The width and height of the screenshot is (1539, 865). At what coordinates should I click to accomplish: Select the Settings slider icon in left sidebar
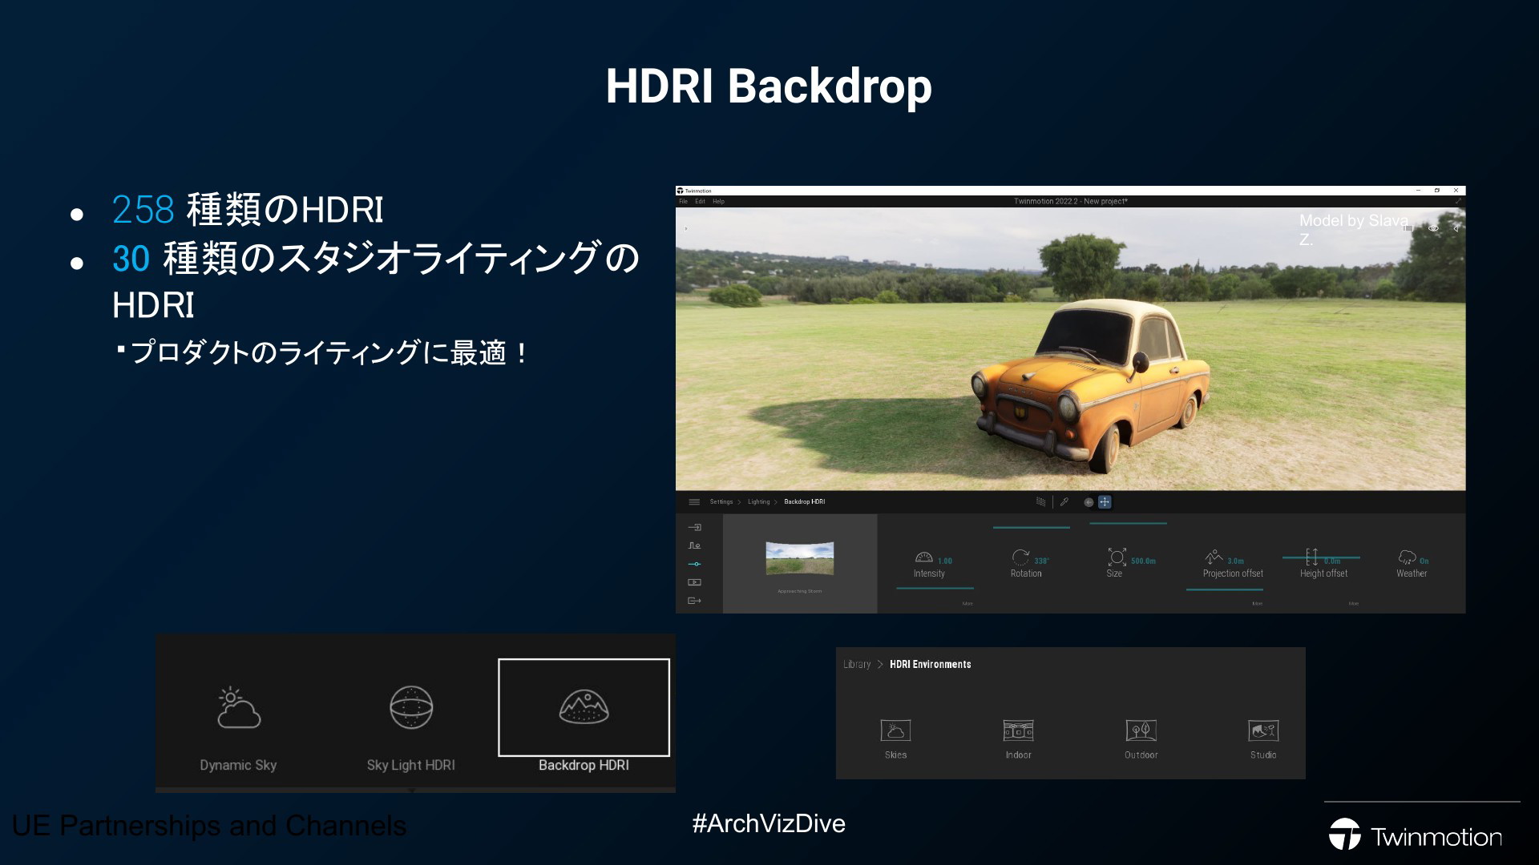(x=695, y=564)
